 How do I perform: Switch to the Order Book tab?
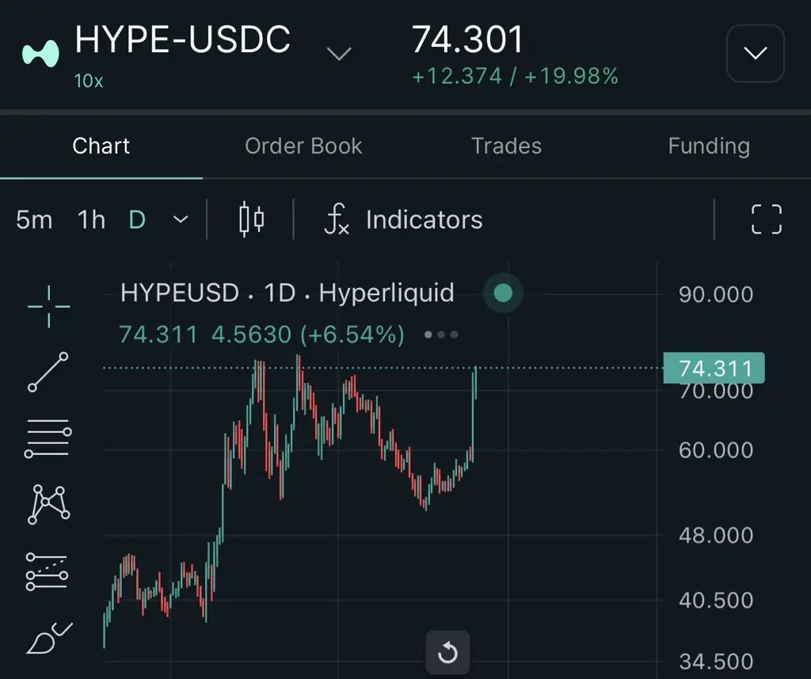pyautogui.click(x=303, y=146)
